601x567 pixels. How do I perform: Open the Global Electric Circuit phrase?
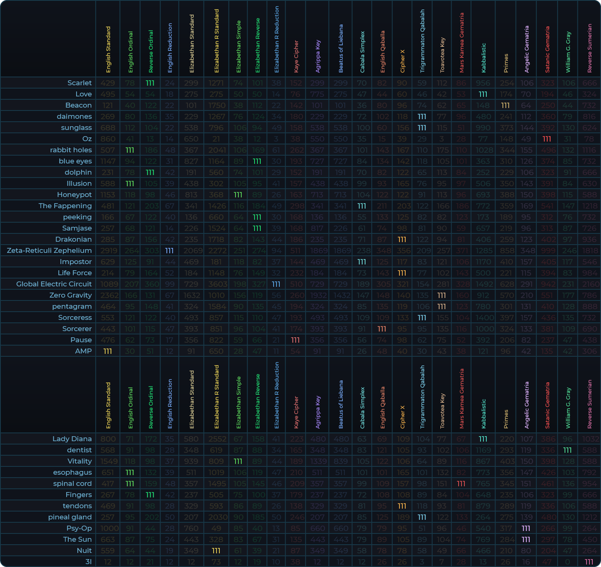click(x=54, y=284)
